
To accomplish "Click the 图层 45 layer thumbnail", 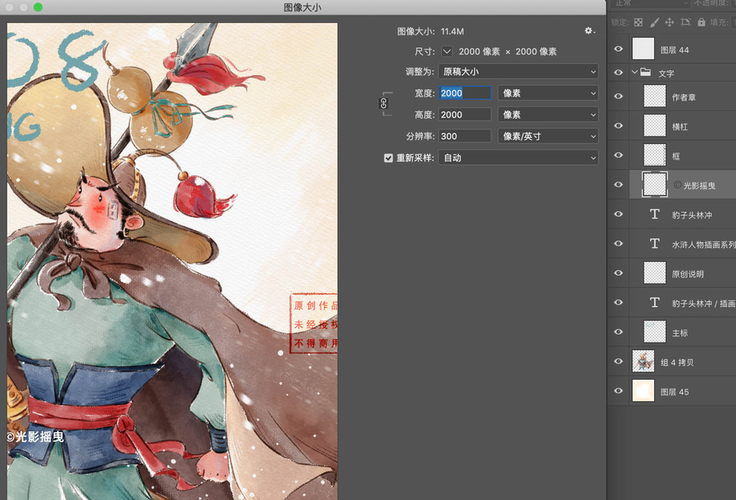I will [643, 391].
